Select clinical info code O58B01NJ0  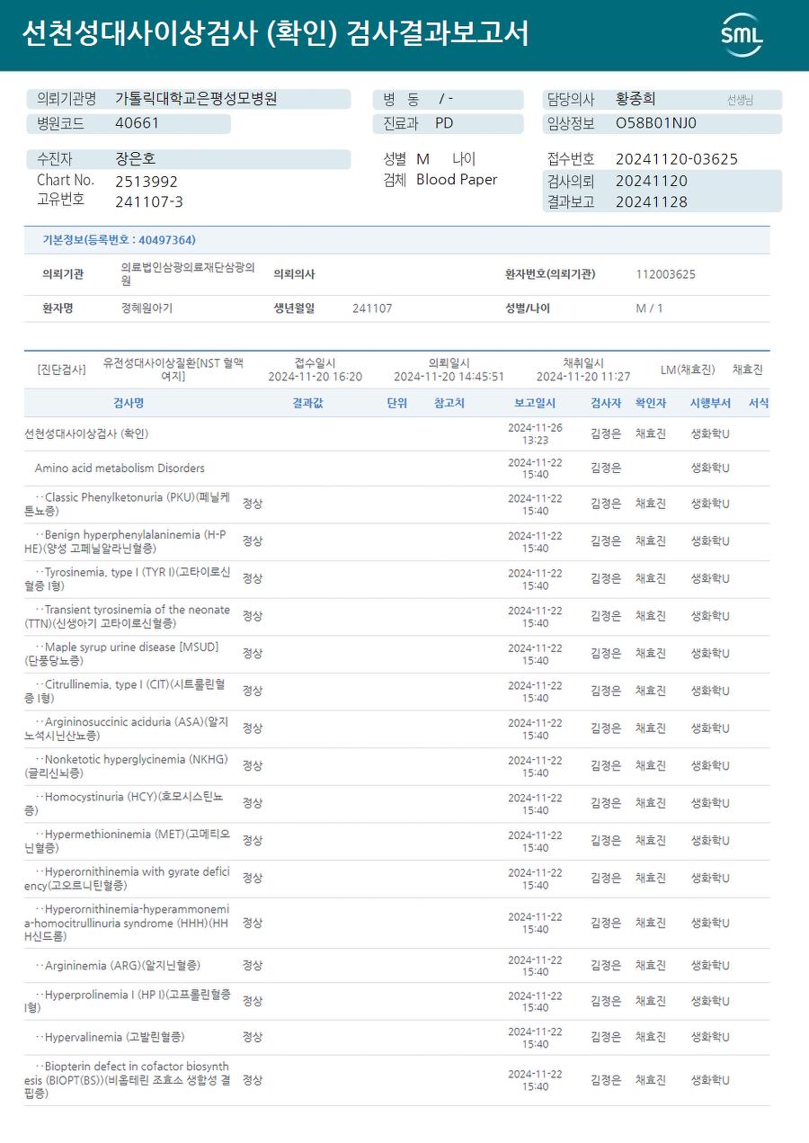(x=656, y=123)
